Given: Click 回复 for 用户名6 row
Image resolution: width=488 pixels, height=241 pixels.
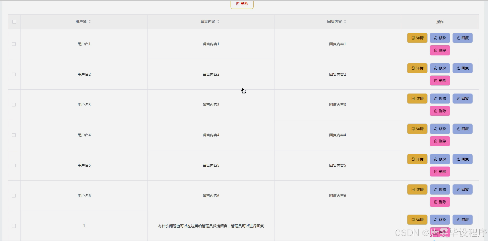Looking at the screenshot, I should click(x=463, y=189).
